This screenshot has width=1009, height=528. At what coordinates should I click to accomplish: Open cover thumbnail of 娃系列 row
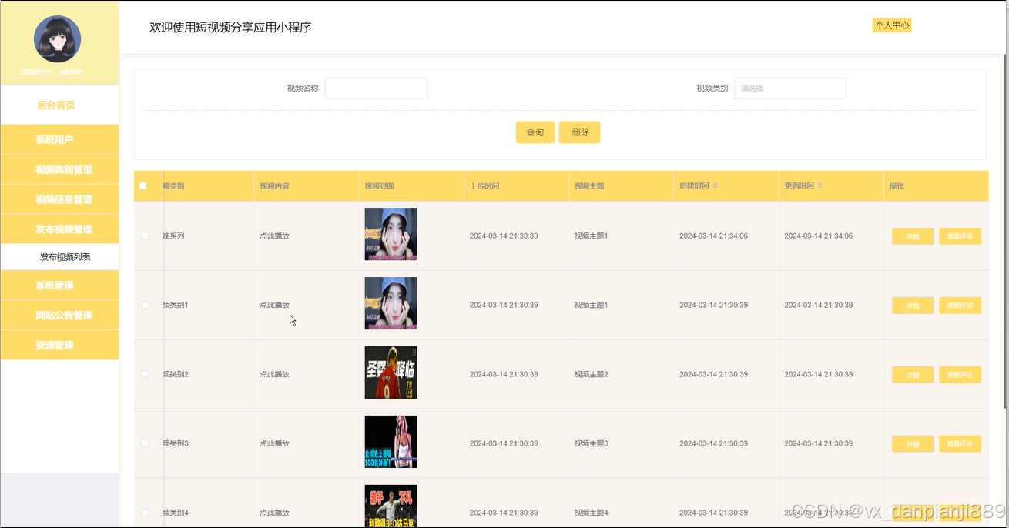391,234
